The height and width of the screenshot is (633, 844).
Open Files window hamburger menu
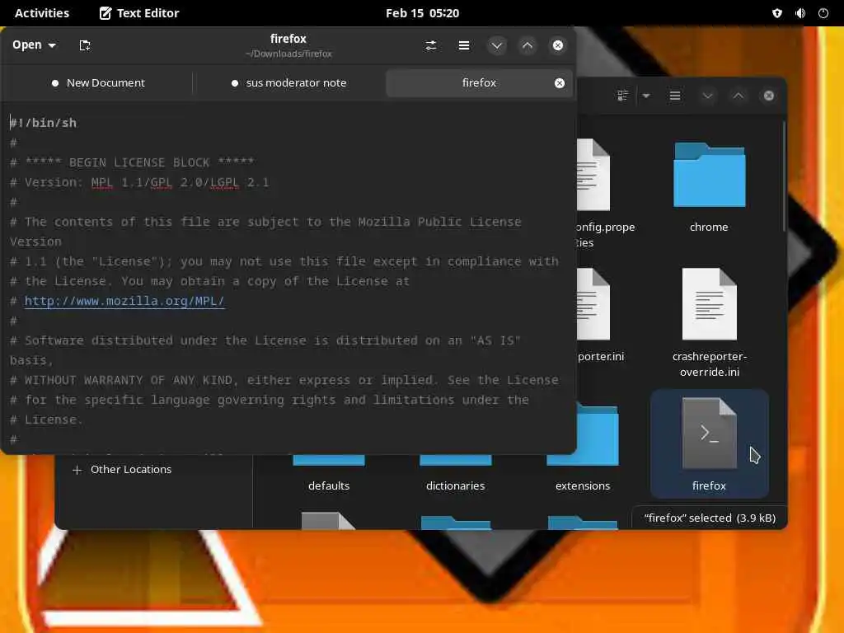point(674,96)
